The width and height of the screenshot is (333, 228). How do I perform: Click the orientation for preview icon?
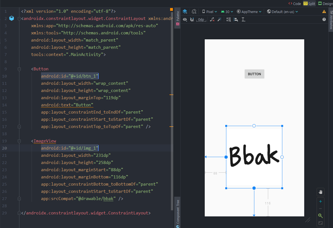194,12
